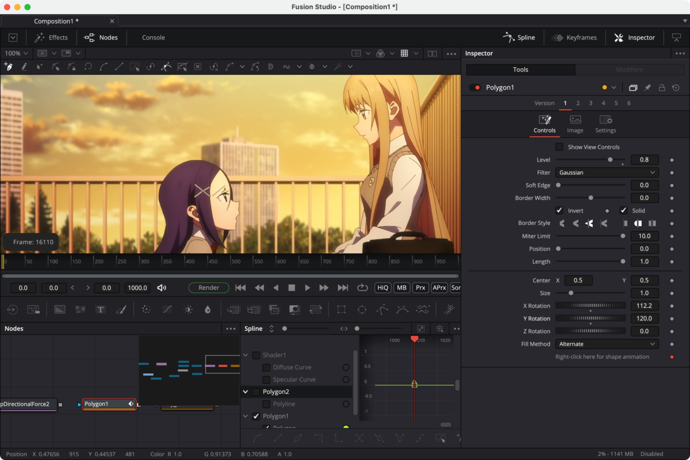Pin the Polygon1 tool in the Inspector
690x460 pixels.
click(647, 88)
